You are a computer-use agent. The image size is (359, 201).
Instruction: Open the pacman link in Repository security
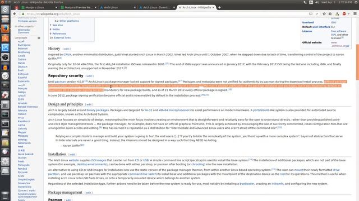coord(60,82)
